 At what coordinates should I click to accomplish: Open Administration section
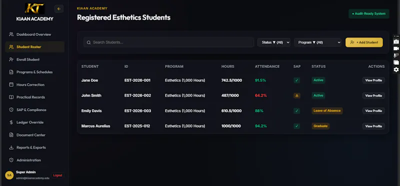click(x=34, y=160)
